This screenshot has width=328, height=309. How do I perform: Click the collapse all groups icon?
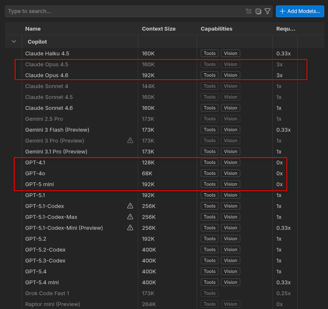click(x=258, y=11)
